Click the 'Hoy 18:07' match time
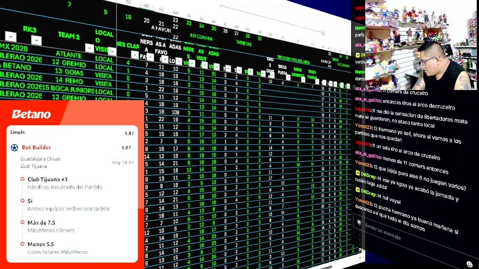479x269 pixels. point(123,163)
